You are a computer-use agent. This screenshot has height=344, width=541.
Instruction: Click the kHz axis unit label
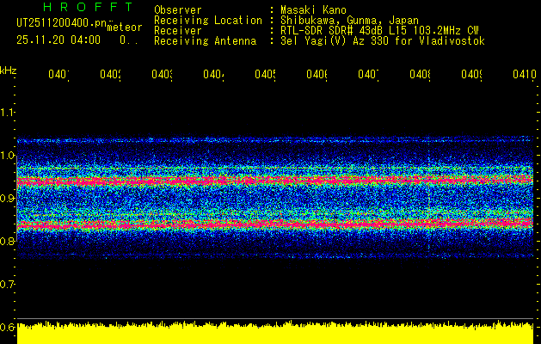9,70
